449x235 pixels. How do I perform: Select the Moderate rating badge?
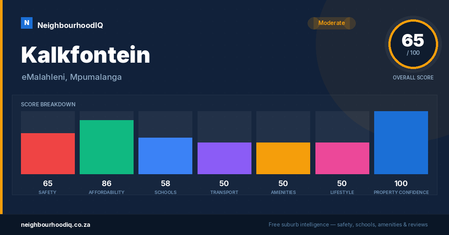click(x=332, y=23)
